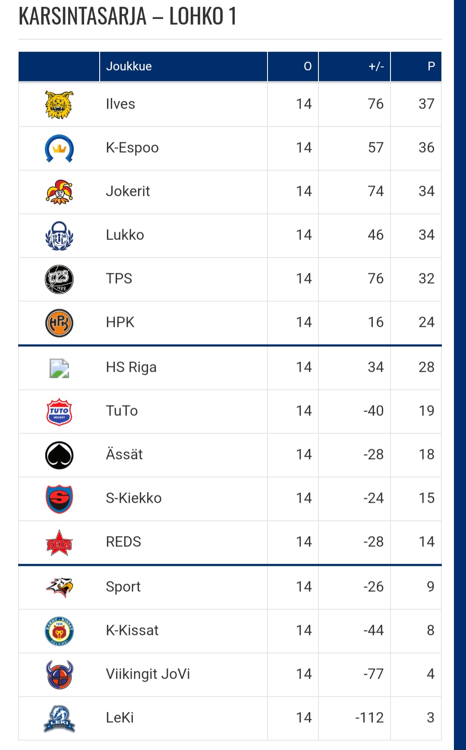Click the REDS star logo
The height and width of the screenshot is (750, 466).
click(x=59, y=543)
